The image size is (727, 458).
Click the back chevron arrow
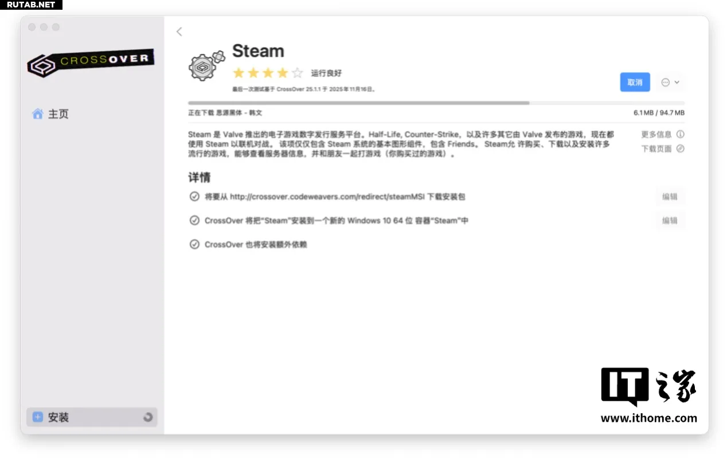pyautogui.click(x=179, y=32)
